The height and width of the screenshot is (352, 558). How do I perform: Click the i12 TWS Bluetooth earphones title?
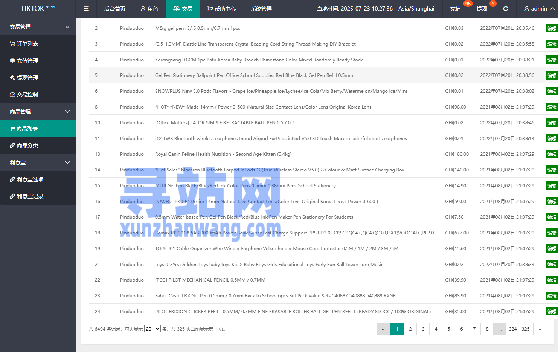click(281, 139)
